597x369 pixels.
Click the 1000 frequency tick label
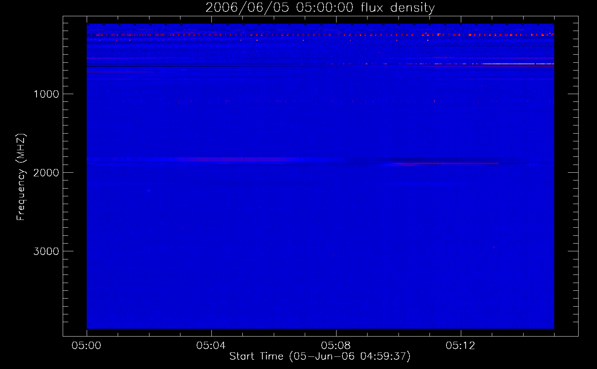46,94
